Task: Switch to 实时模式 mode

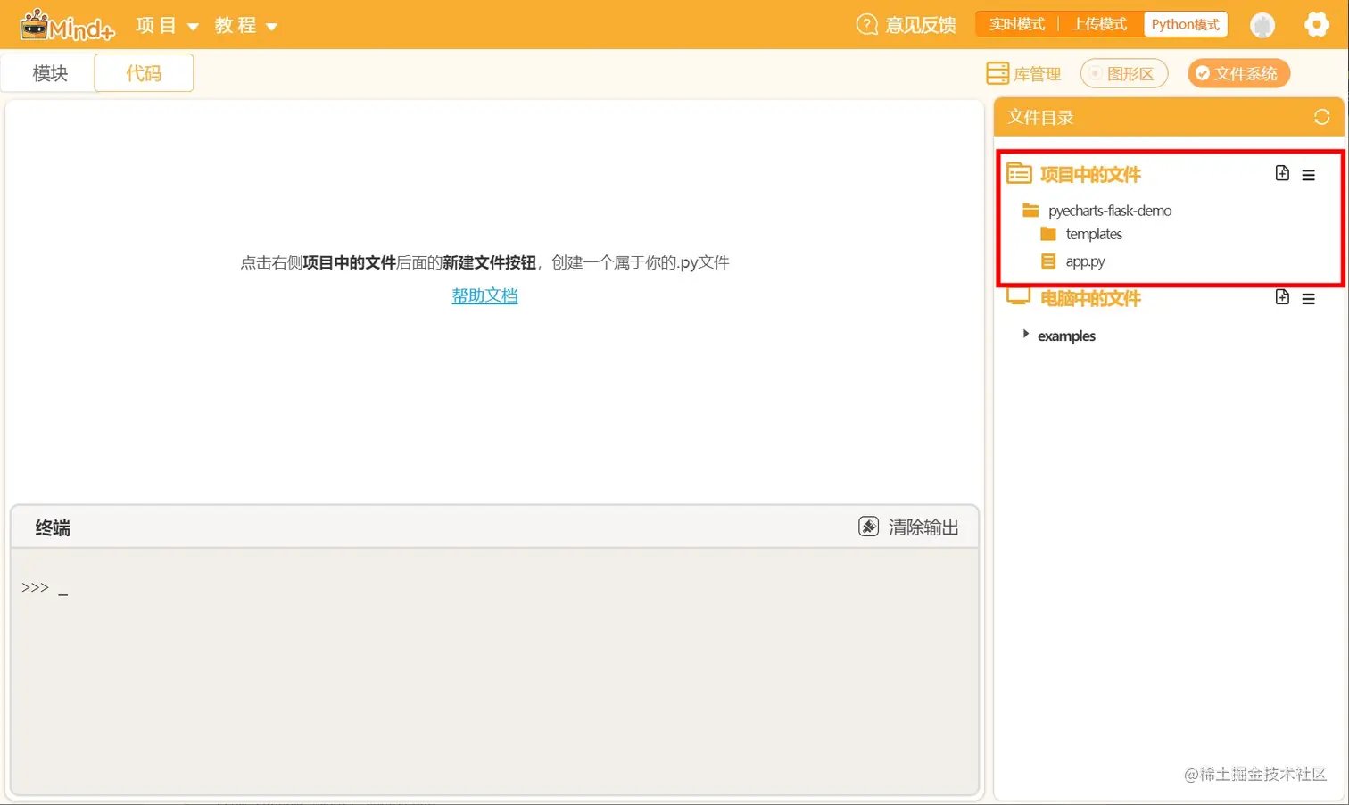Action: (1017, 24)
